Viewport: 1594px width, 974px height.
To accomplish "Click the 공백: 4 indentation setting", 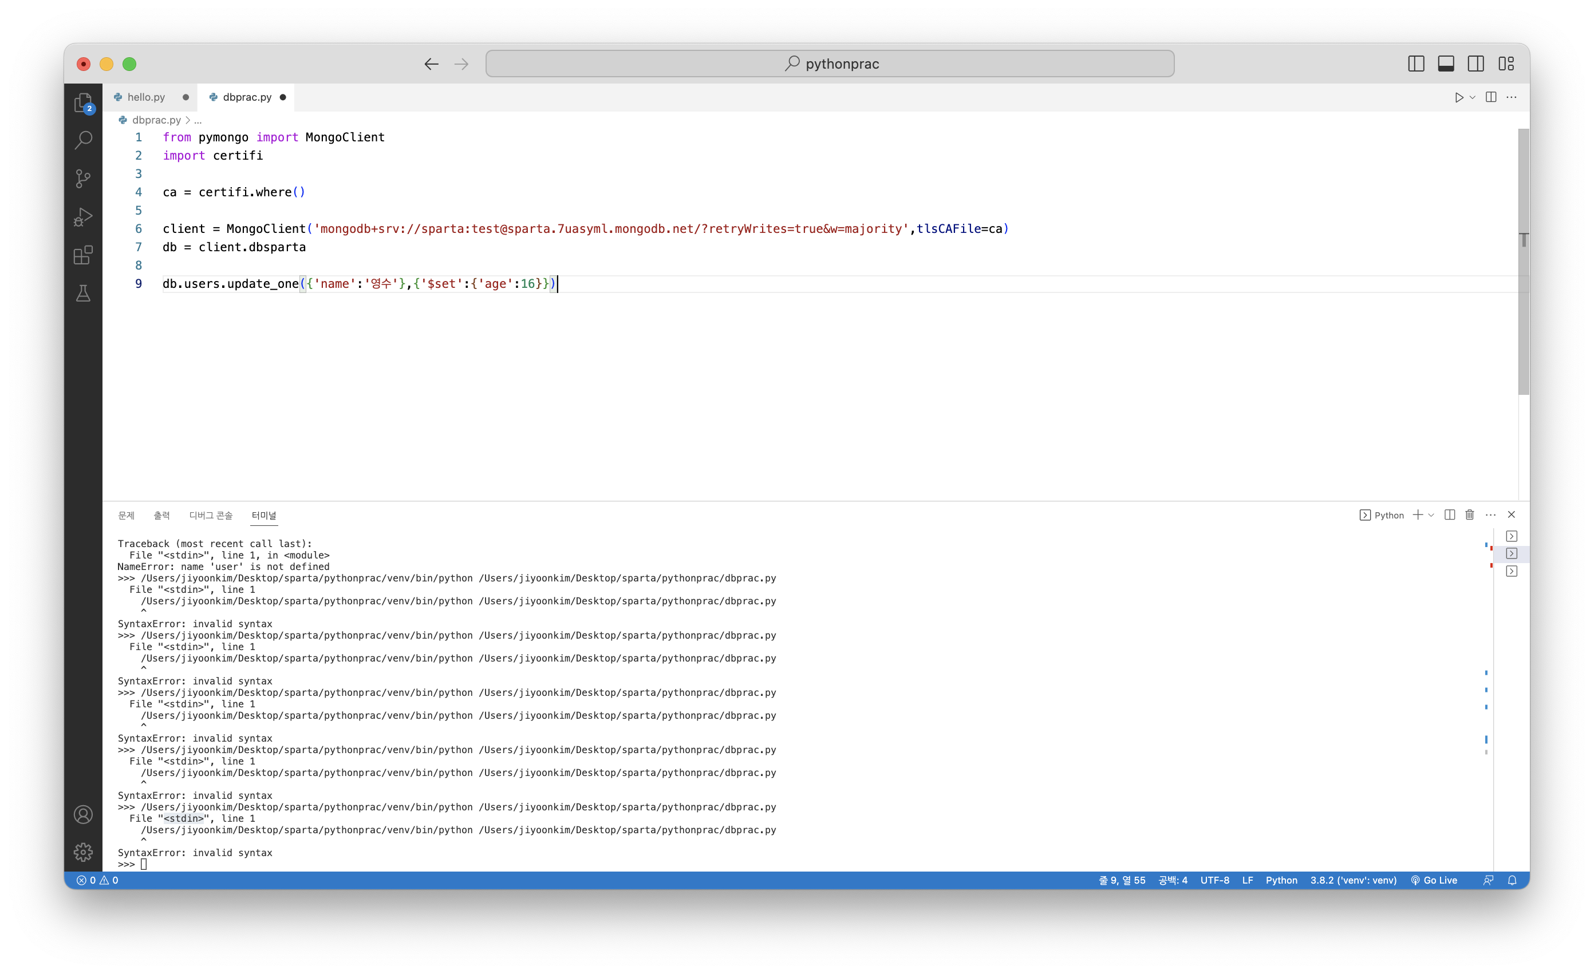I will coord(1173,880).
